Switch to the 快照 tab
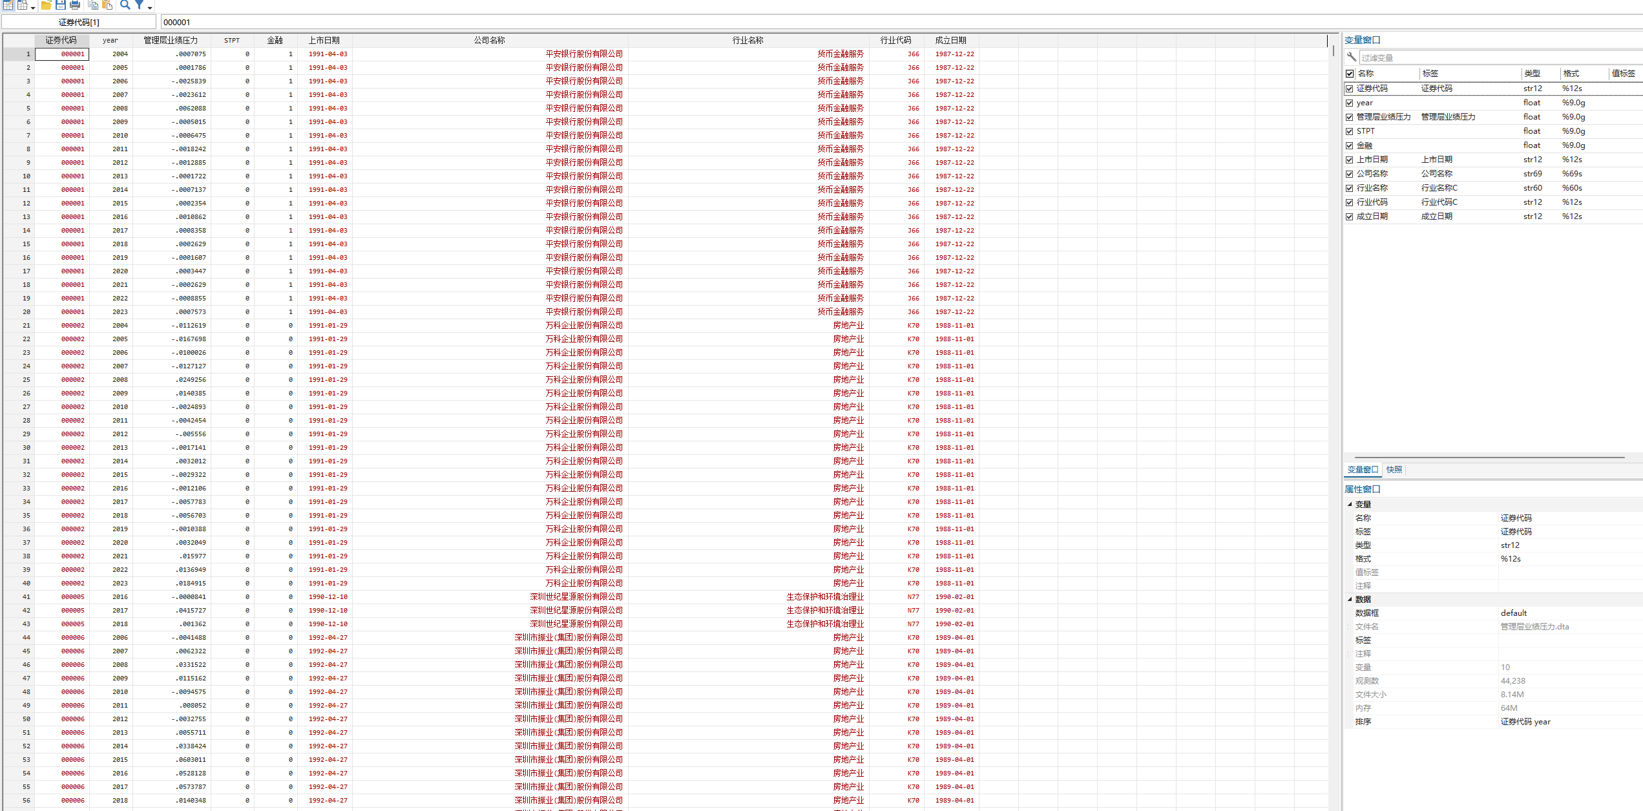This screenshot has height=811, width=1643. 1394,470
